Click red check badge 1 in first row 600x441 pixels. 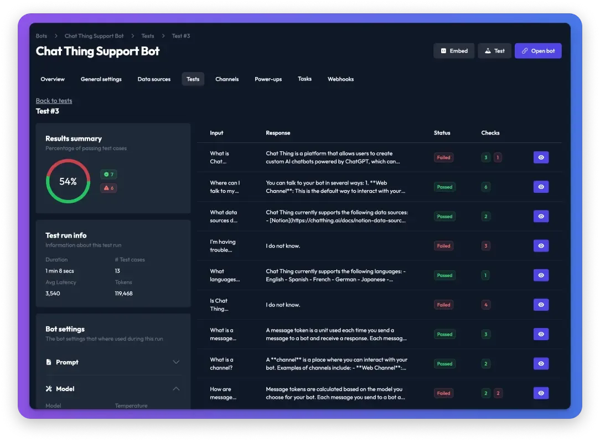(x=498, y=157)
